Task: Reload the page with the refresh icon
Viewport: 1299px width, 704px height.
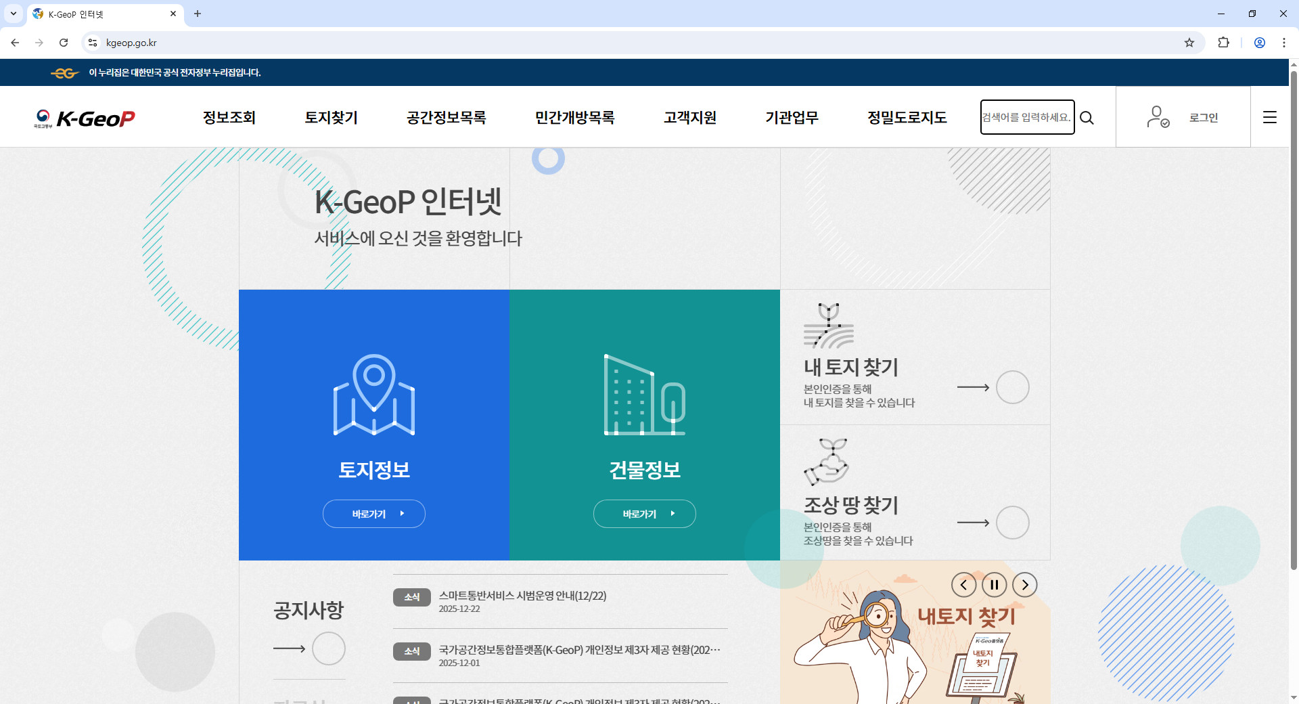Action: point(64,43)
